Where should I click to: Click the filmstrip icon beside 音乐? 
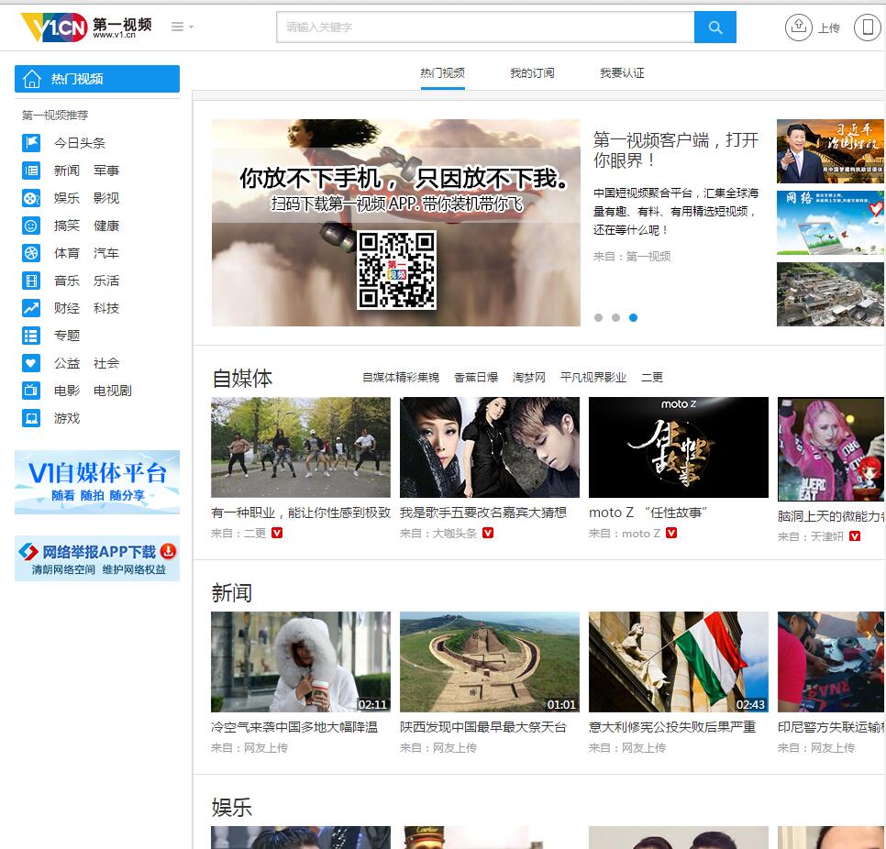[31, 281]
